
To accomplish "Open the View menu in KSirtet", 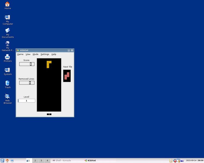I will coord(28,54).
